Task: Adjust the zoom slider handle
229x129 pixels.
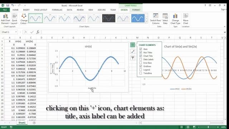Action: click(x=208, y=127)
